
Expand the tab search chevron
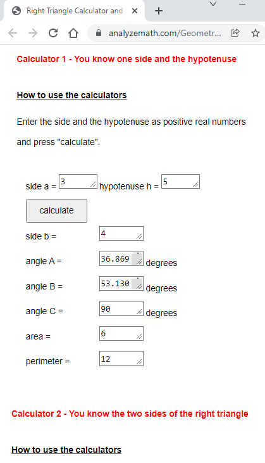click(213, 4)
